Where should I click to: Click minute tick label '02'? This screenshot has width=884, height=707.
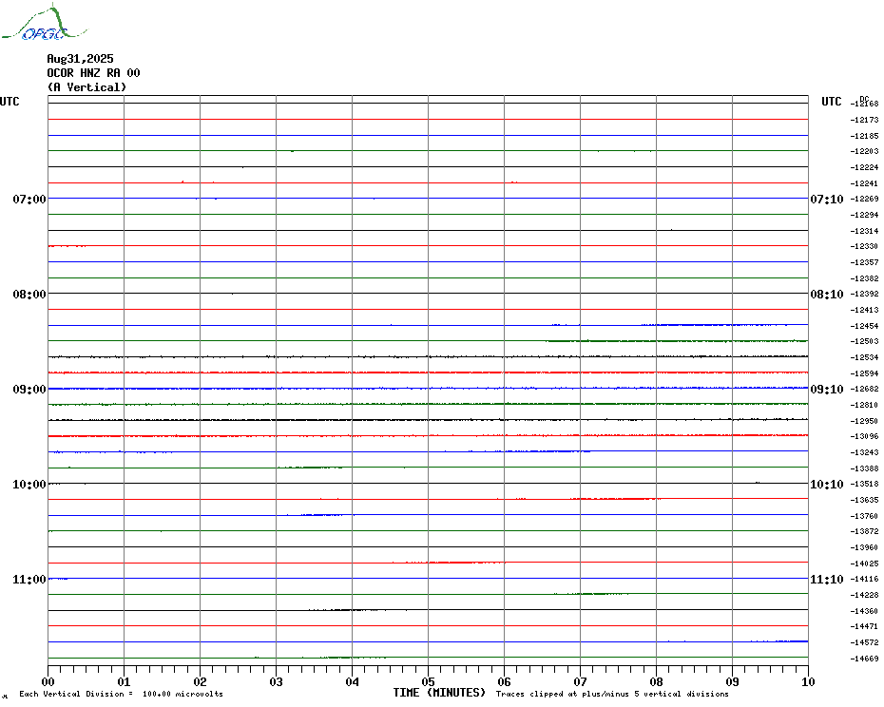(201, 682)
